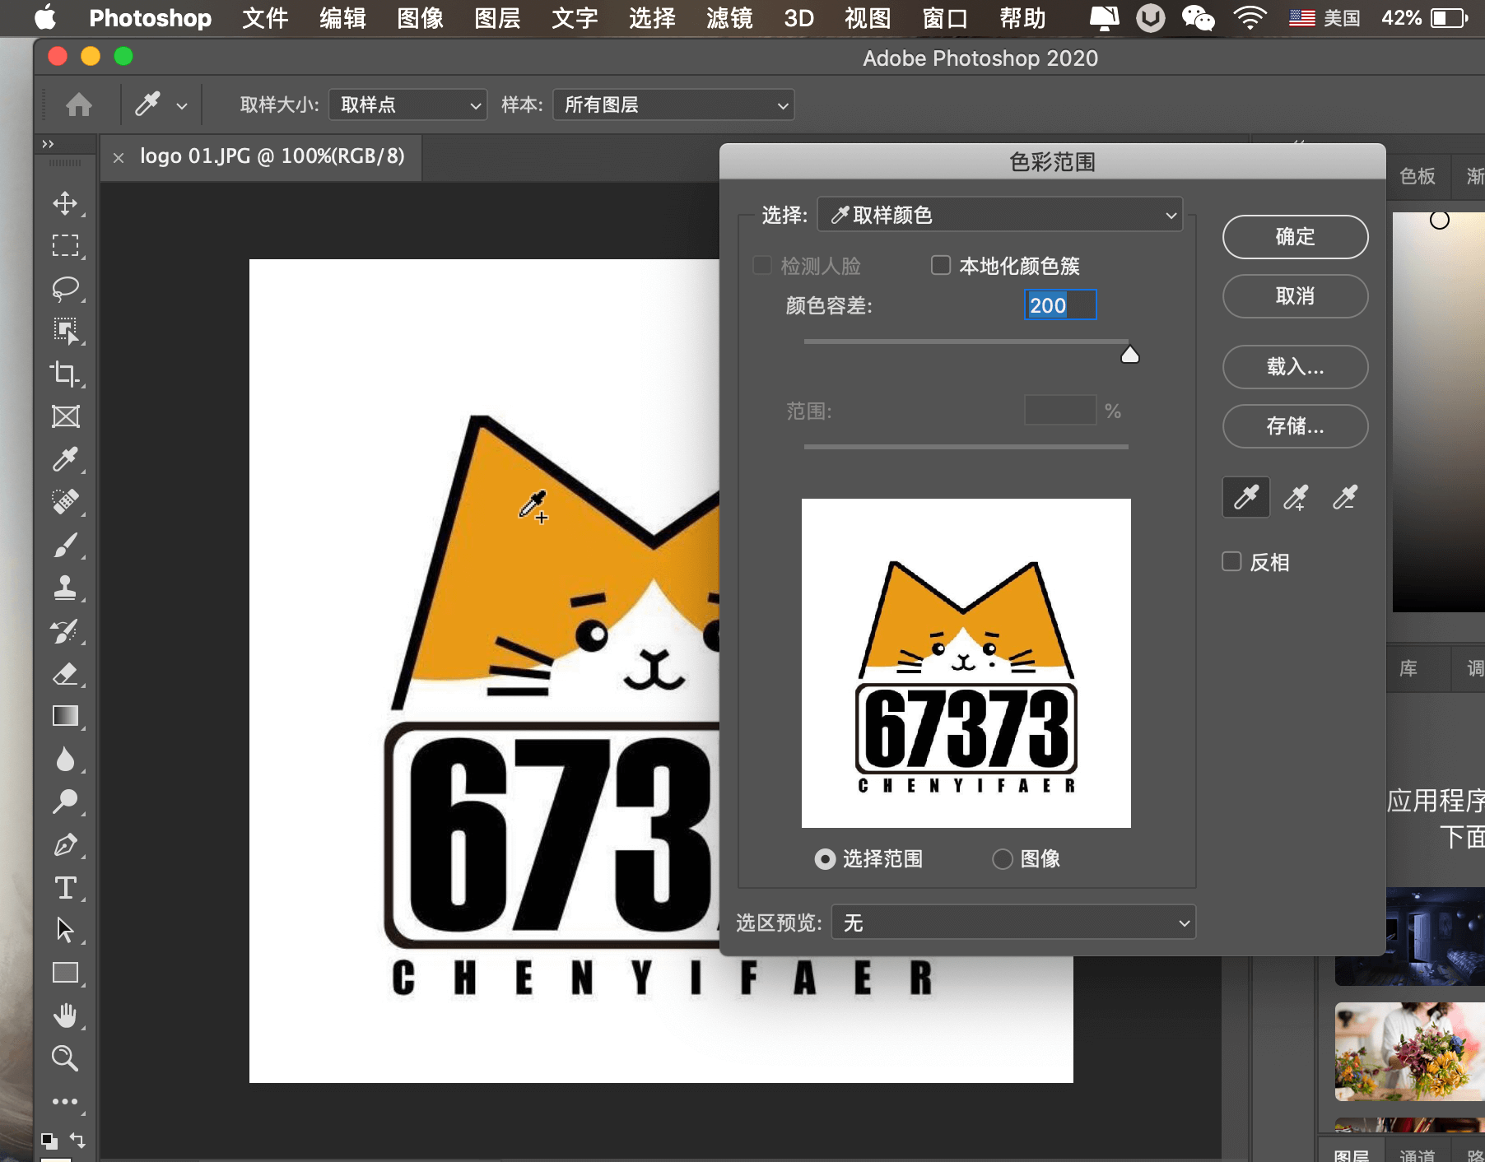The image size is (1485, 1162).
Task: Select the 图像 radio button
Action: [1002, 859]
